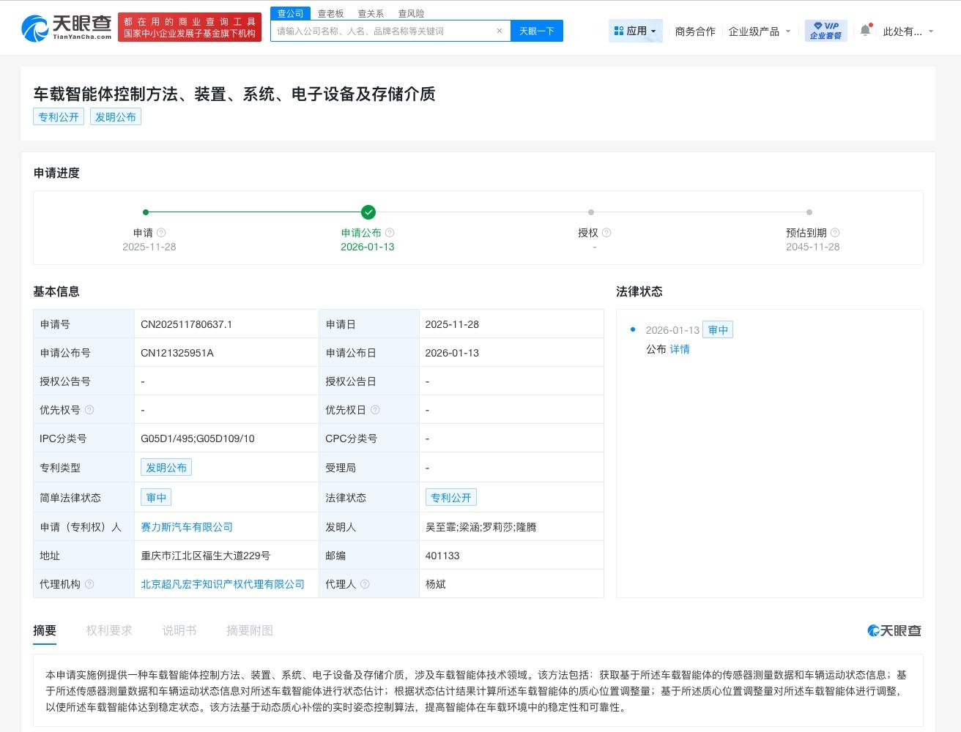961x732 pixels.
Task: Focus the company name search input field
Action: [x=381, y=31]
